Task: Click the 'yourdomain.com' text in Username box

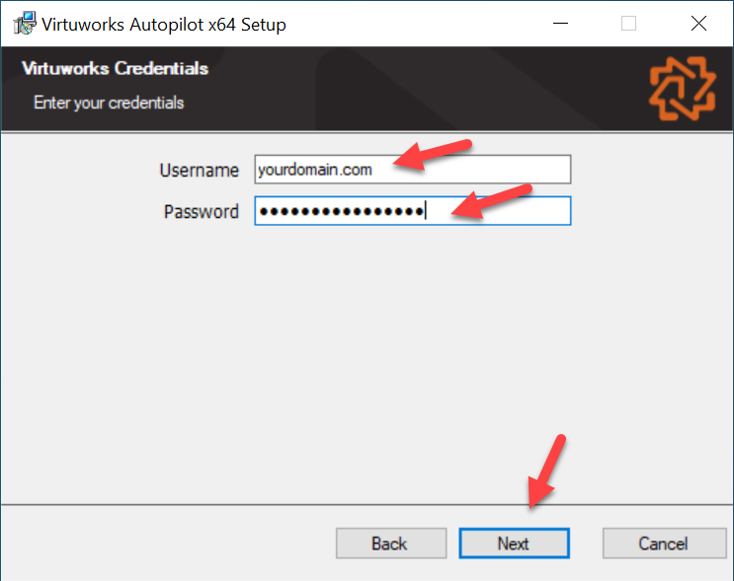Action: [315, 170]
